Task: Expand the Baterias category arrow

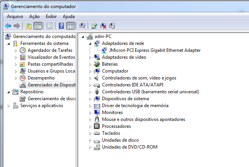Action: (x=90, y=64)
